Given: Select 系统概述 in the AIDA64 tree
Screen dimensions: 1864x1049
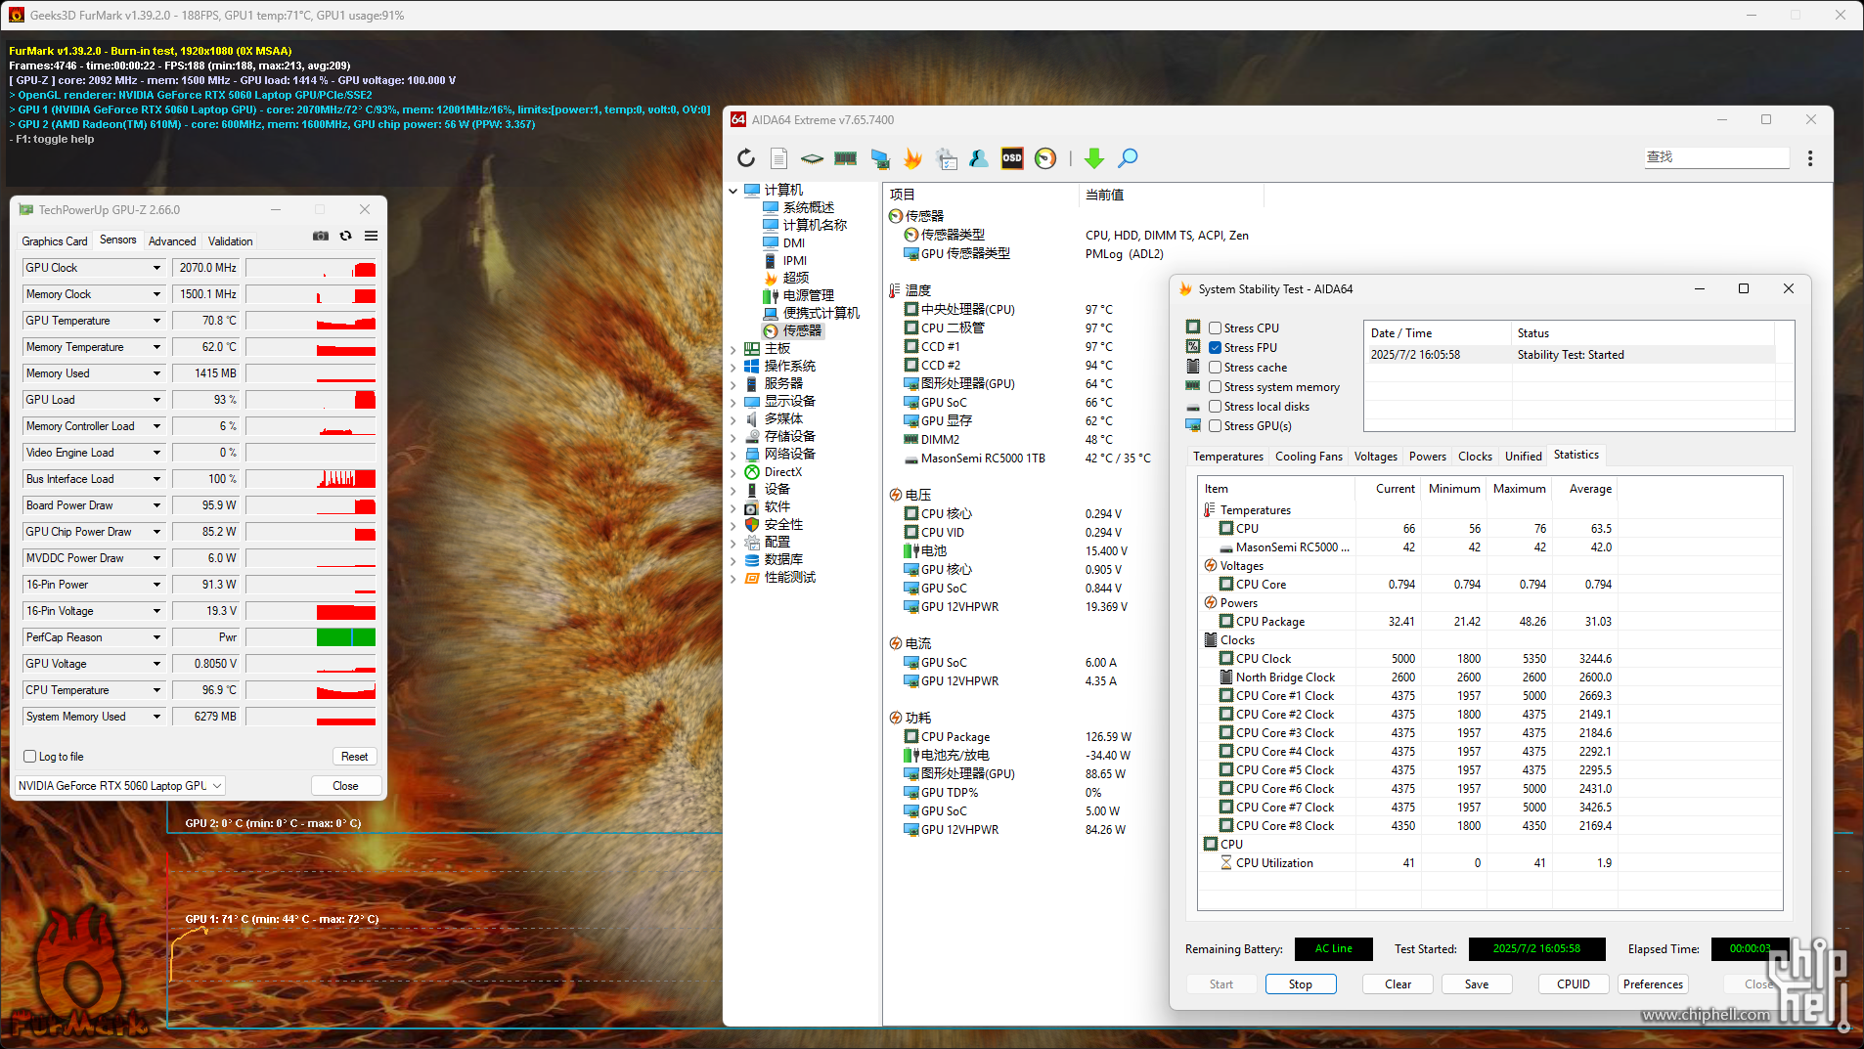Looking at the screenshot, I should [x=808, y=207].
